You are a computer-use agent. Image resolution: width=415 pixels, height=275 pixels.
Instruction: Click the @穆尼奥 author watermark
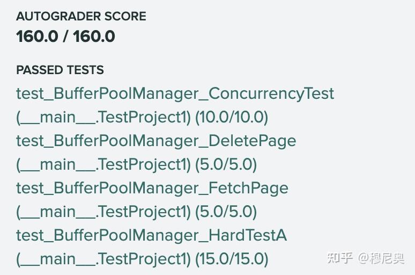[x=381, y=258]
